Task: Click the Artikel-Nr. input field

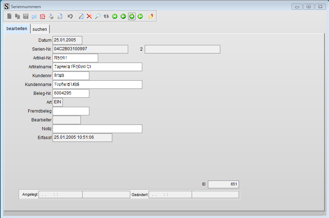Action: (x=75, y=58)
